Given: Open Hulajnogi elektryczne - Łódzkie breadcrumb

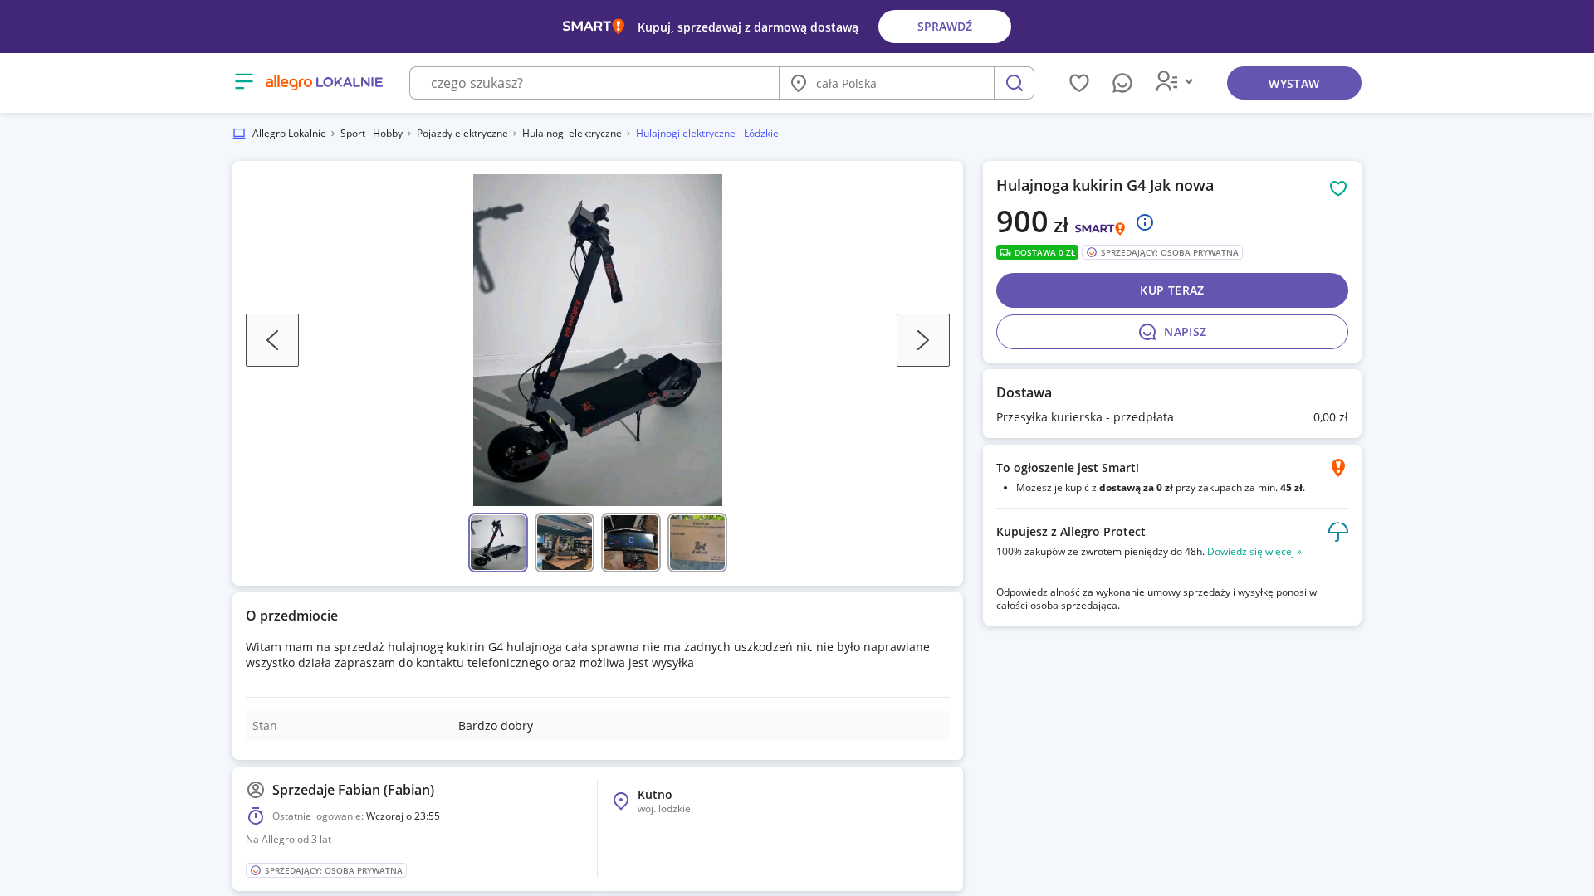Looking at the screenshot, I should [707, 134].
